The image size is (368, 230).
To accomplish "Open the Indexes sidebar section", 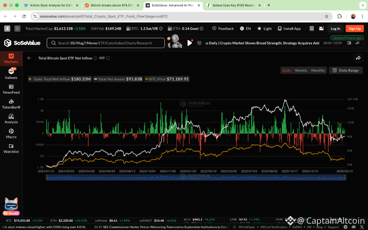I will pyautogui.click(x=11, y=74).
